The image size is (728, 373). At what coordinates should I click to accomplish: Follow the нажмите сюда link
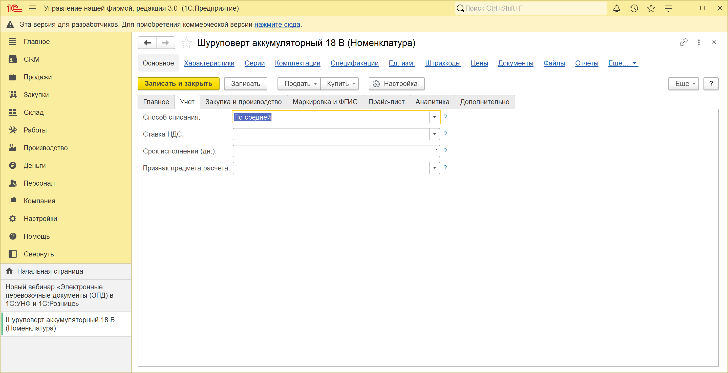pyautogui.click(x=277, y=25)
